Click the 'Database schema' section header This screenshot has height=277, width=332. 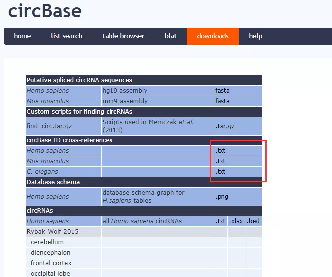point(144,182)
